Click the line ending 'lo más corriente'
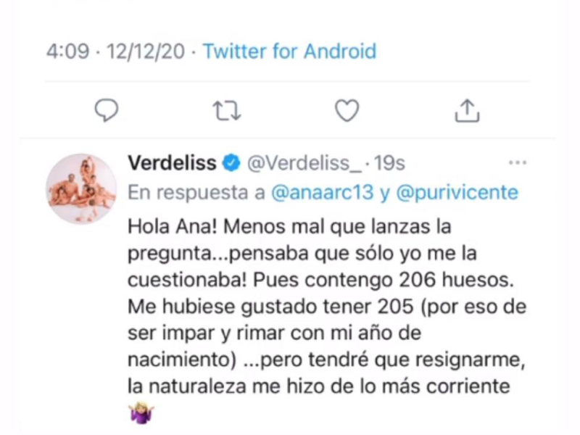This screenshot has height=435, width=580. point(319,386)
